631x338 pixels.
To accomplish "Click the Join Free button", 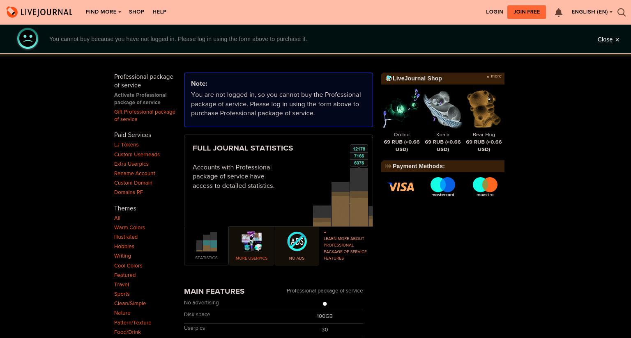I will coord(526,12).
